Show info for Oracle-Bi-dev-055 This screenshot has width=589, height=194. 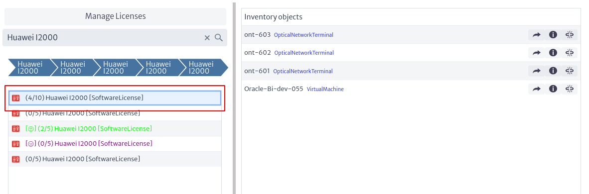pos(553,89)
